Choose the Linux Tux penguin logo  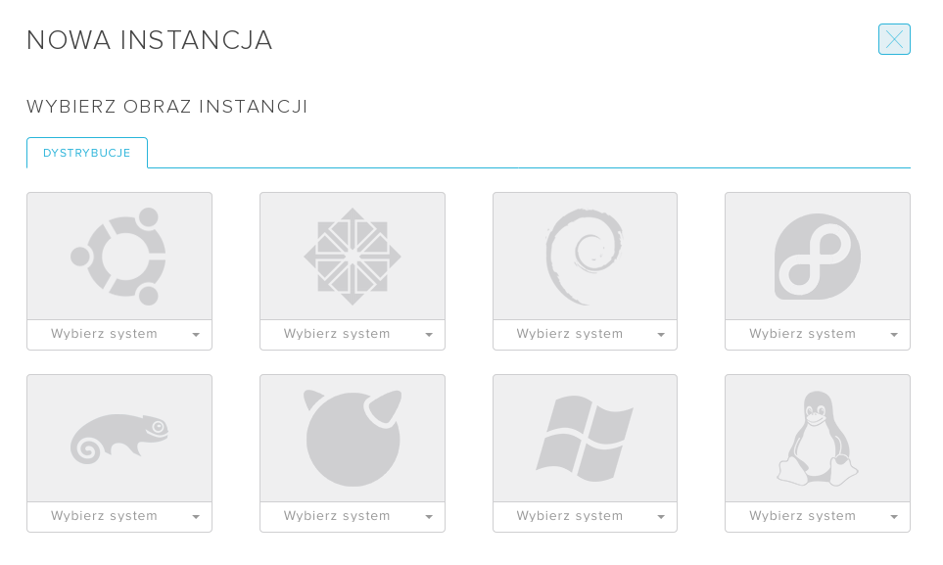point(818,439)
